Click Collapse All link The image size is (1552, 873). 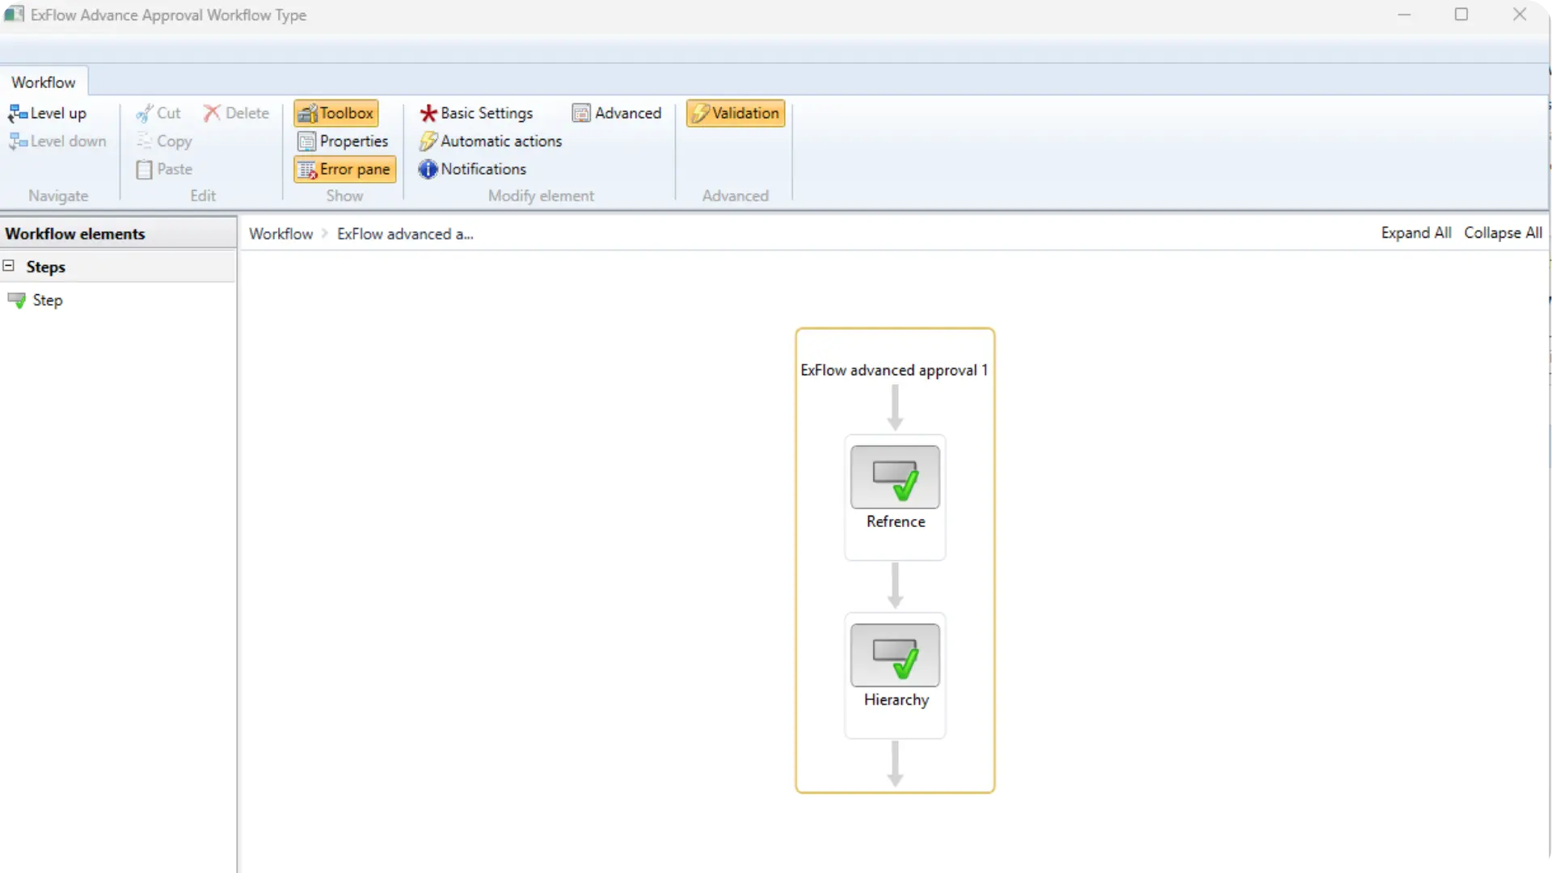click(x=1503, y=233)
